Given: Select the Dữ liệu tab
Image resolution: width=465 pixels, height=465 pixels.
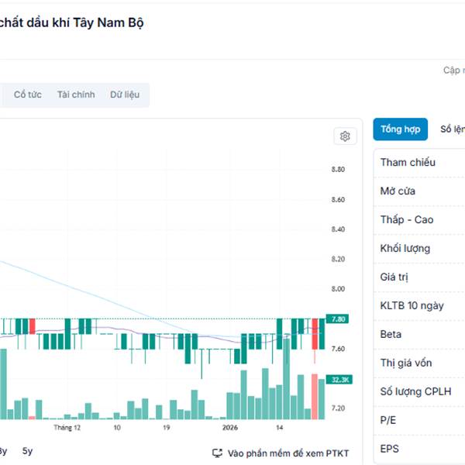Looking at the screenshot, I should (125, 95).
